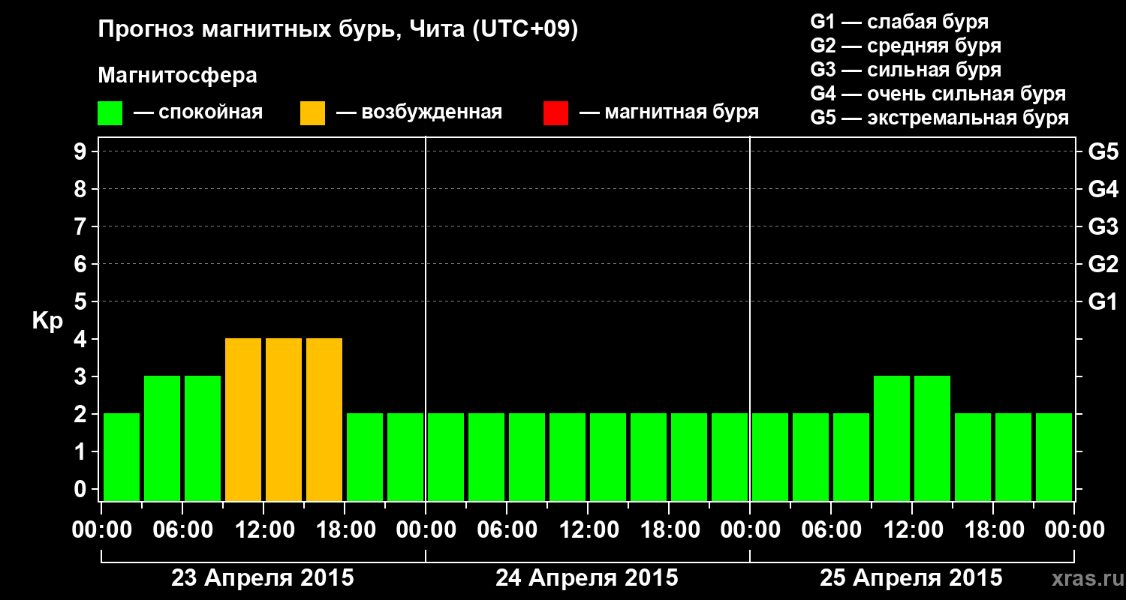Click the Kp 3 bar for 25 April 12:00–15:00
This screenshot has width=1126, height=600.
coord(932,438)
